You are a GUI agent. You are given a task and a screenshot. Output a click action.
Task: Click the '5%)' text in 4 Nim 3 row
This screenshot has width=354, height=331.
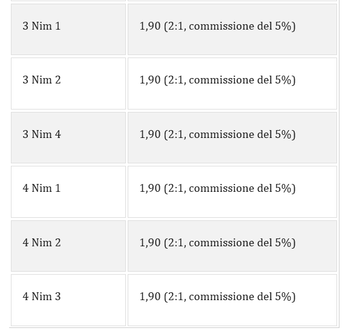(x=285, y=297)
